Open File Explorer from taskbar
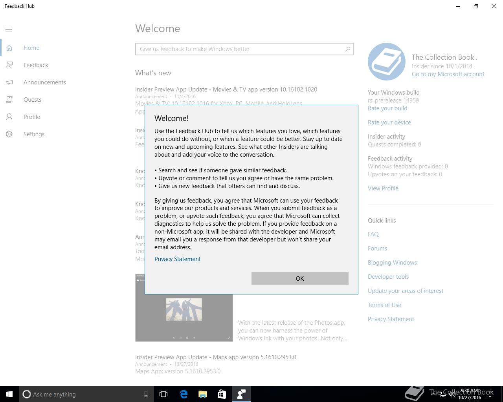The image size is (503, 402). (x=203, y=394)
